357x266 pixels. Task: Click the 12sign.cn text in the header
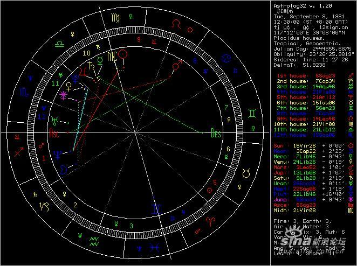pos(334,27)
